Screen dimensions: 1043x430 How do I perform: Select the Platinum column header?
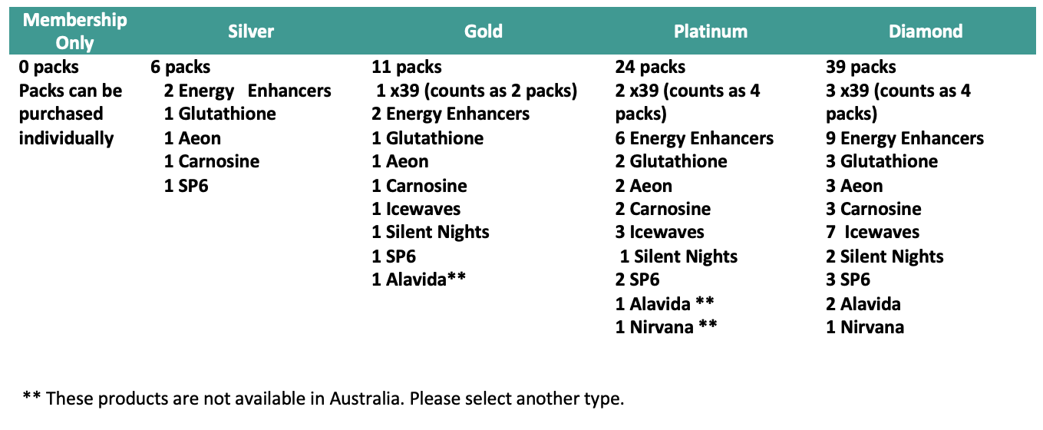point(710,31)
